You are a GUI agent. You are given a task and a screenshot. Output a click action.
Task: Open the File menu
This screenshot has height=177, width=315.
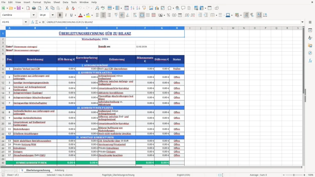pos(3,2)
